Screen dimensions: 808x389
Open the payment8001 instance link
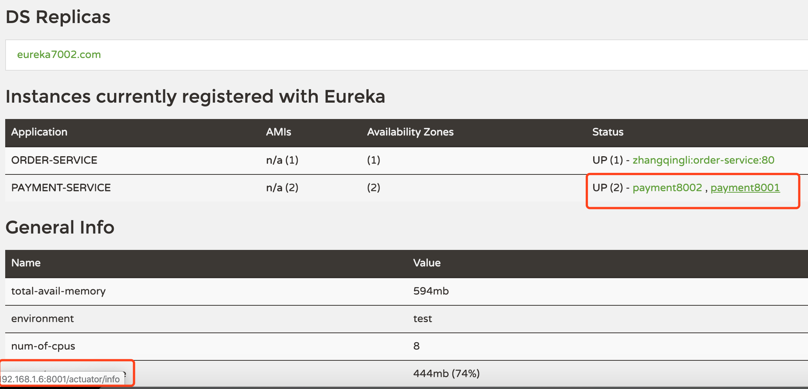pyautogui.click(x=745, y=187)
